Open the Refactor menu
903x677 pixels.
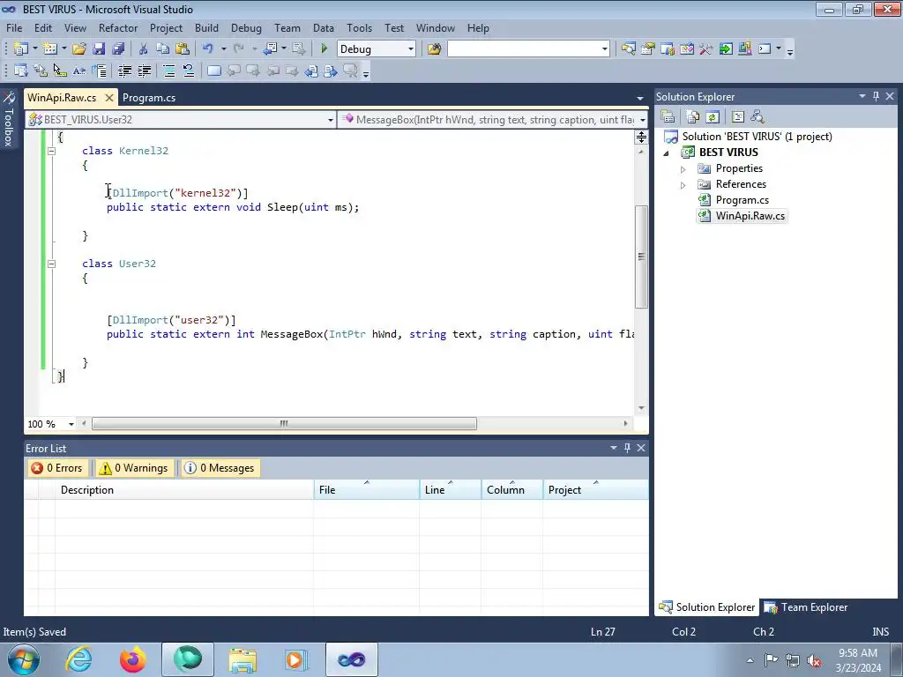point(118,27)
